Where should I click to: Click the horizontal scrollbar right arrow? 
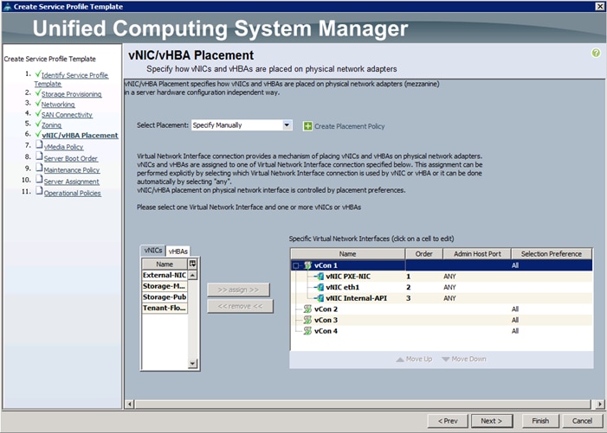tap(600, 404)
